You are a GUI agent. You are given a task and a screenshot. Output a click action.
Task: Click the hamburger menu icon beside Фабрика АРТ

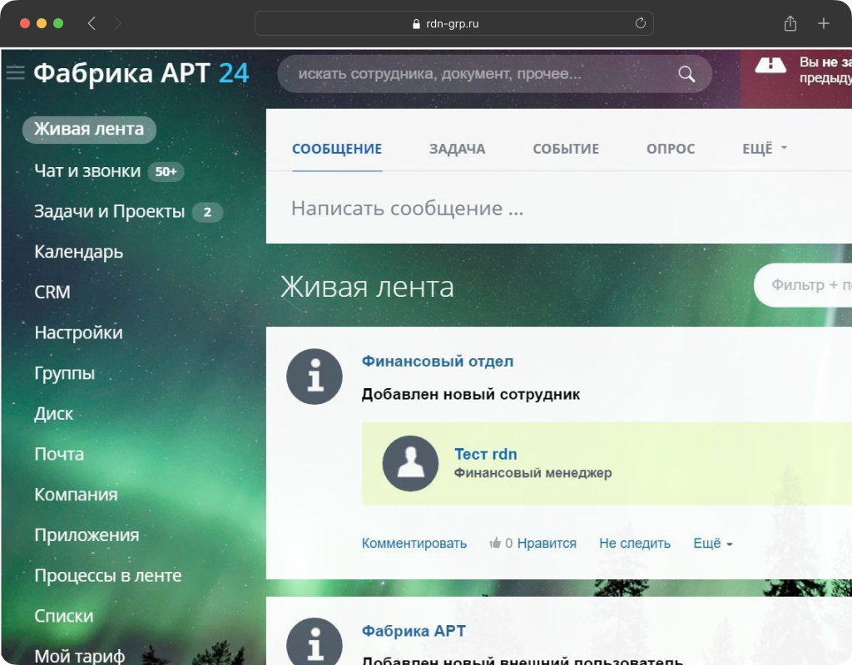[x=15, y=73]
